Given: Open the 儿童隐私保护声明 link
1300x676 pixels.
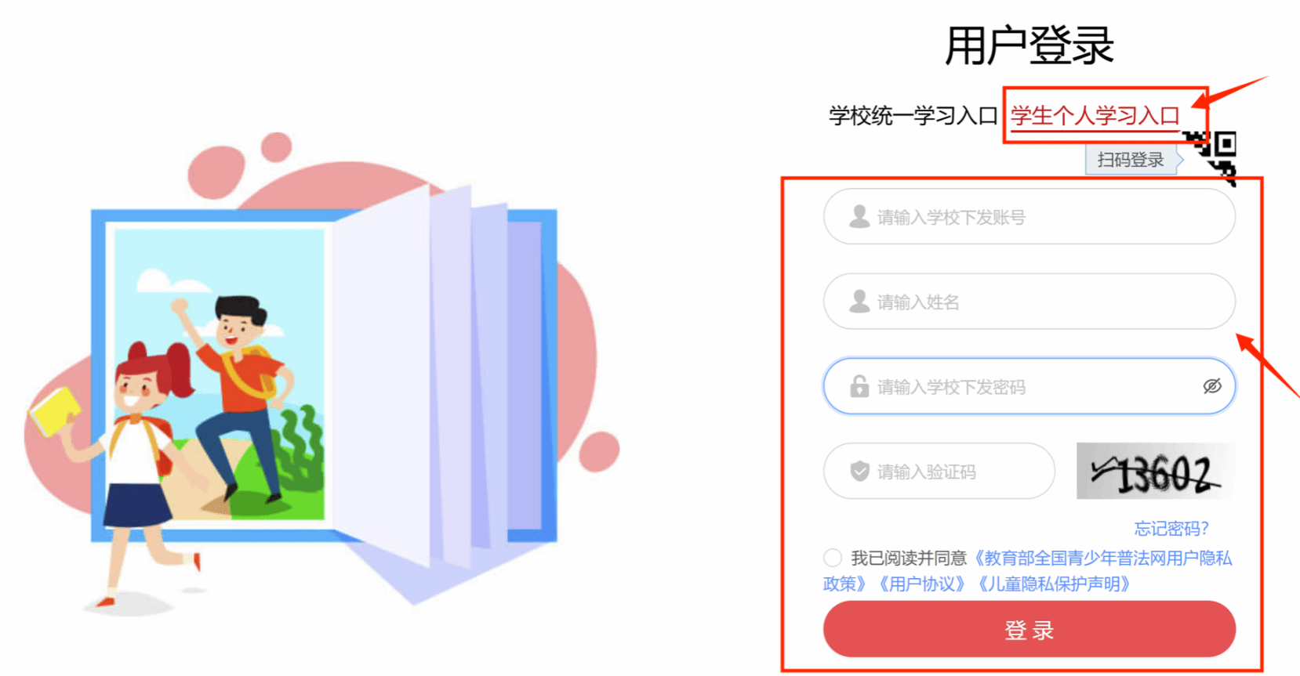Looking at the screenshot, I should pos(1054,584).
